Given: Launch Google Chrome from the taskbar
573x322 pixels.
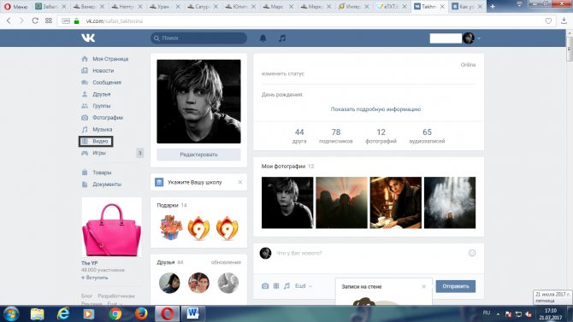Looking at the screenshot, I should (x=115, y=313).
